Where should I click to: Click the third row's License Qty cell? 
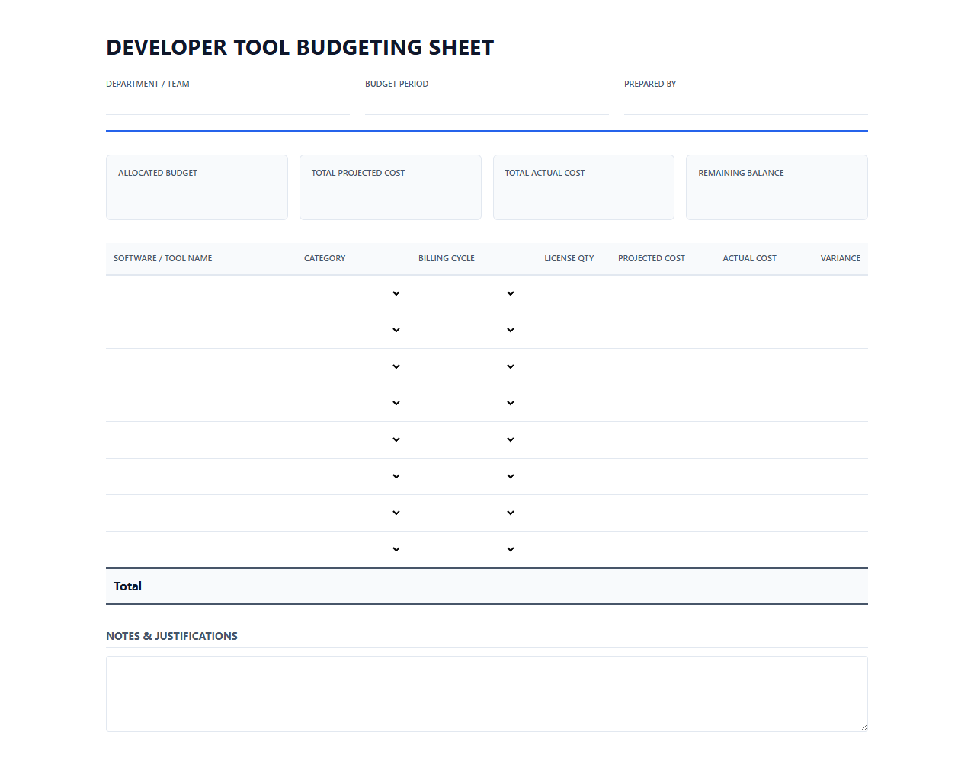click(562, 367)
